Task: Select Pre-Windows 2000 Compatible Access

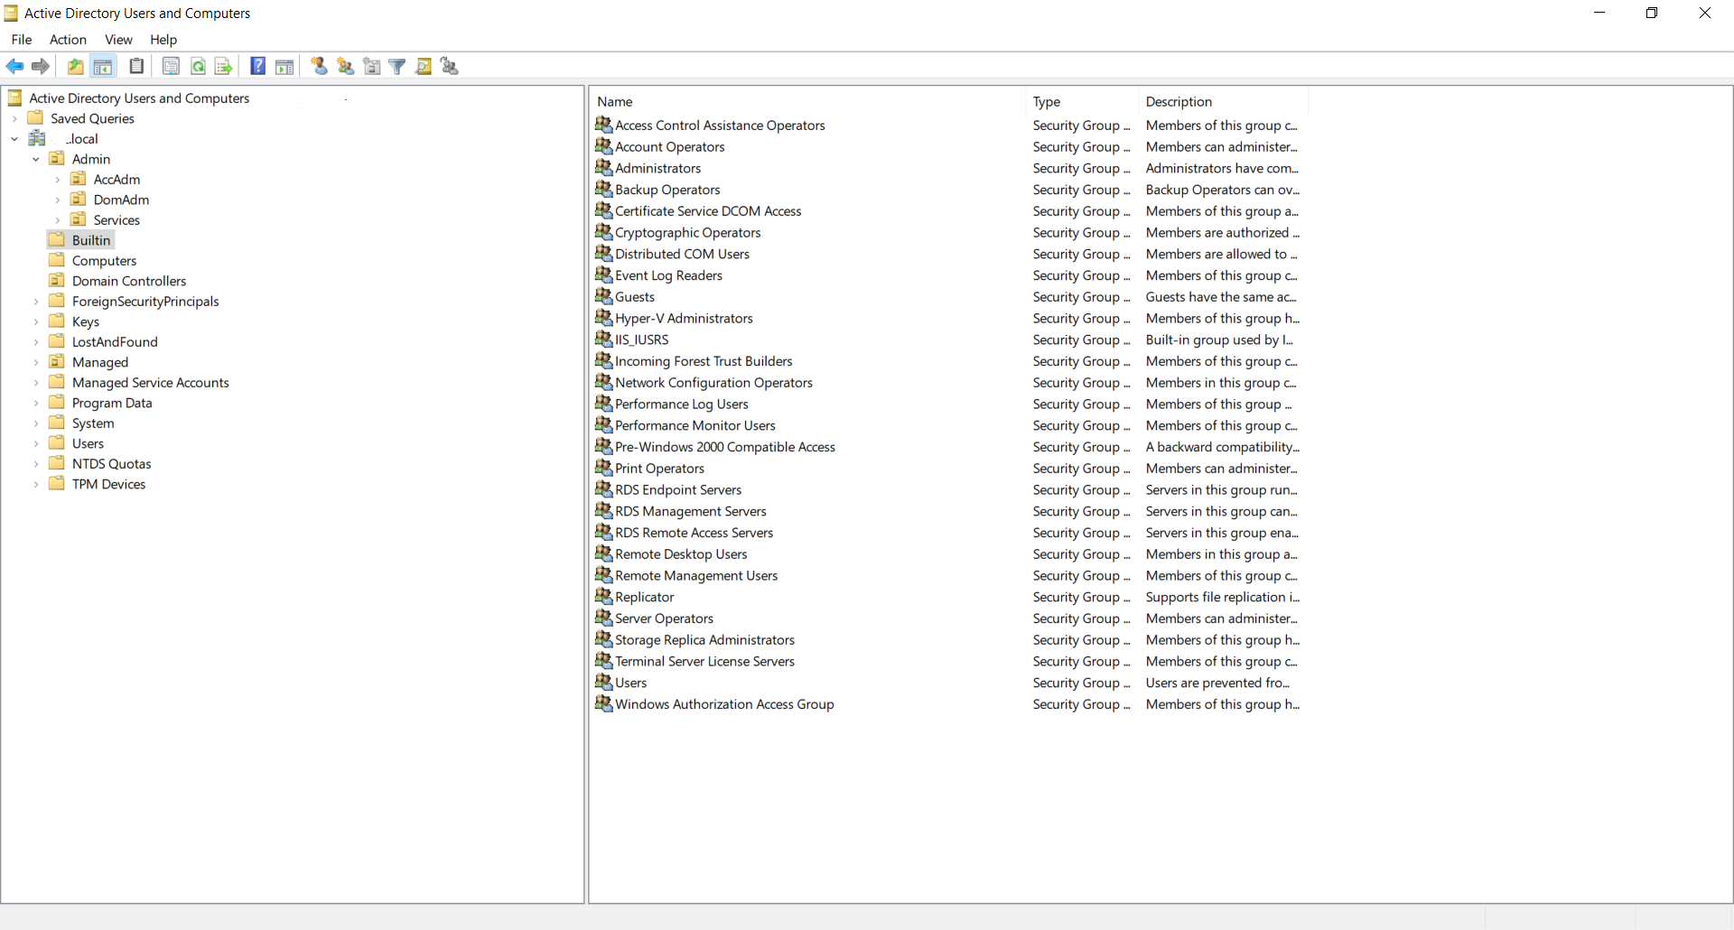Action: (x=725, y=447)
